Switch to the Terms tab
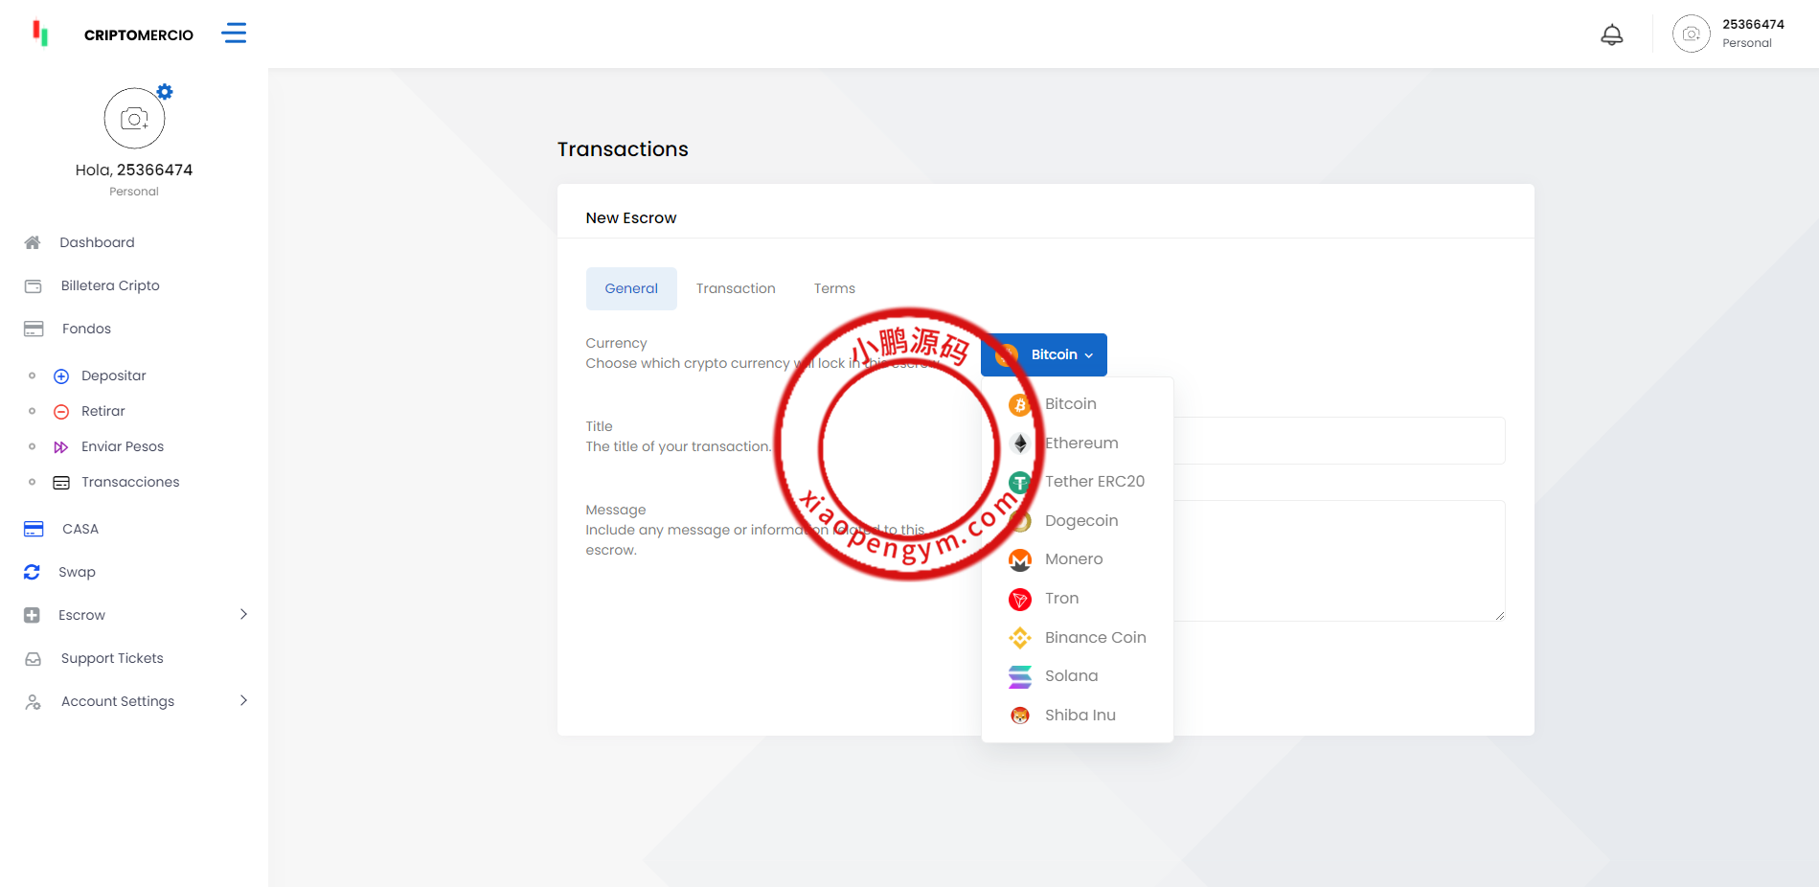1819x887 pixels. point(834,288)
